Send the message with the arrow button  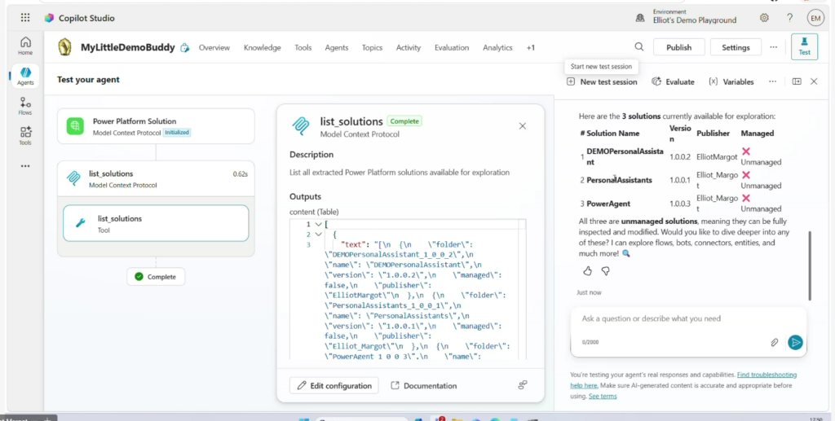[795, 343]
